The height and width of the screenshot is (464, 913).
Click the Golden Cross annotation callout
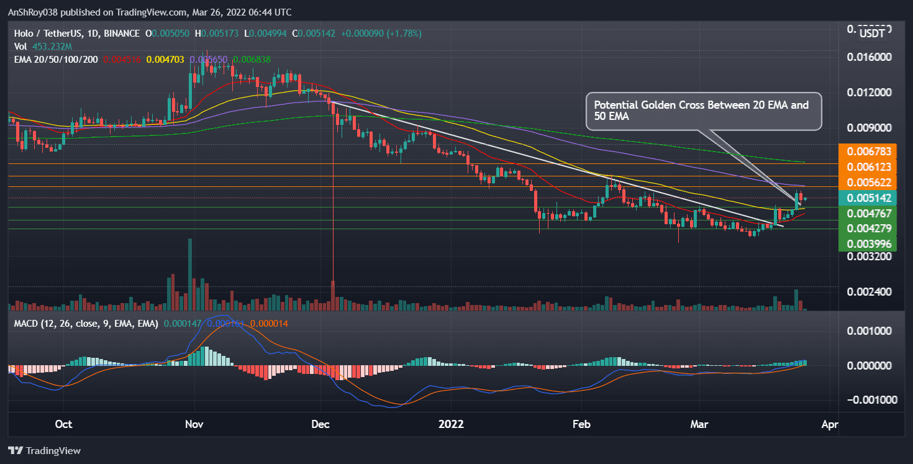(x=704, y=111)
